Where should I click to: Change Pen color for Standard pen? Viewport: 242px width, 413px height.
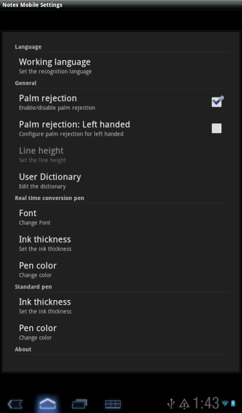point(121,332)
